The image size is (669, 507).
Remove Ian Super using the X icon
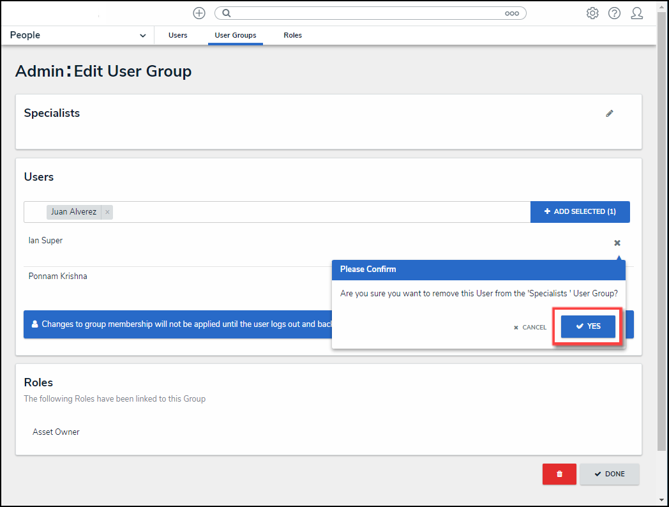617,243
